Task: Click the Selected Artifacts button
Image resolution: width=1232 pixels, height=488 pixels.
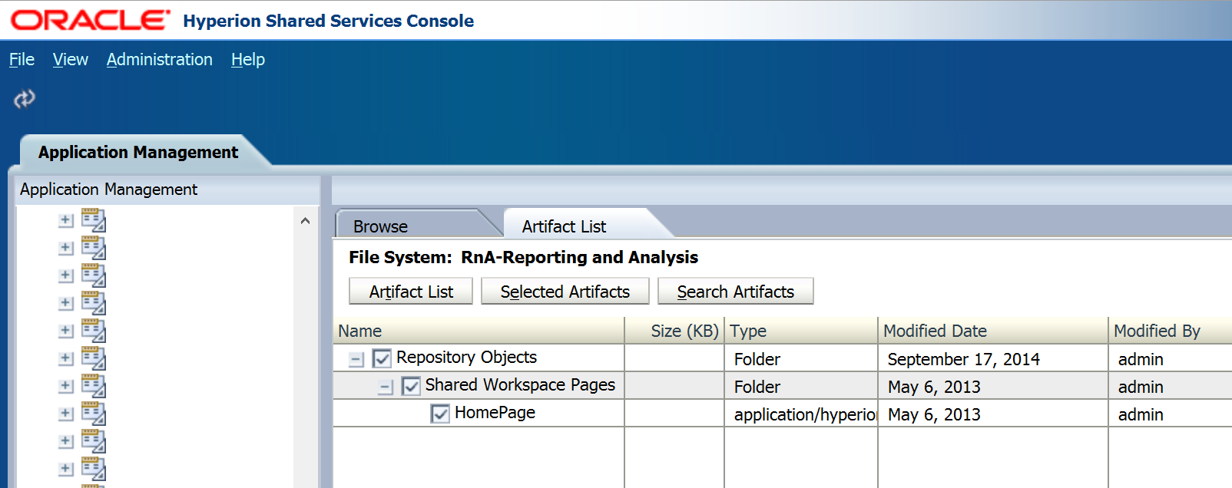Action: pyautogui.click(x=565, y=292)
